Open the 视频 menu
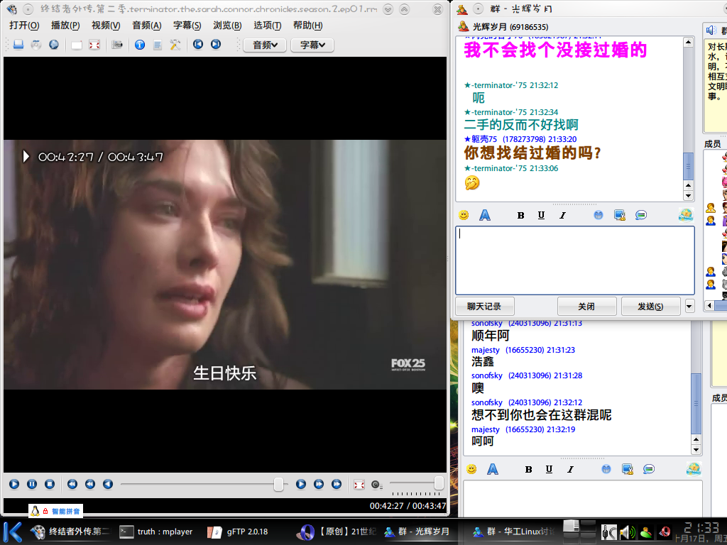727x545 pixels. [x=106, y=26]
